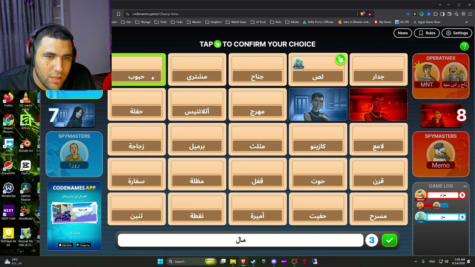The image size is (475, 267).
Task: Toggle the microphone icon in system tray
Action: [x=424, y=261]
